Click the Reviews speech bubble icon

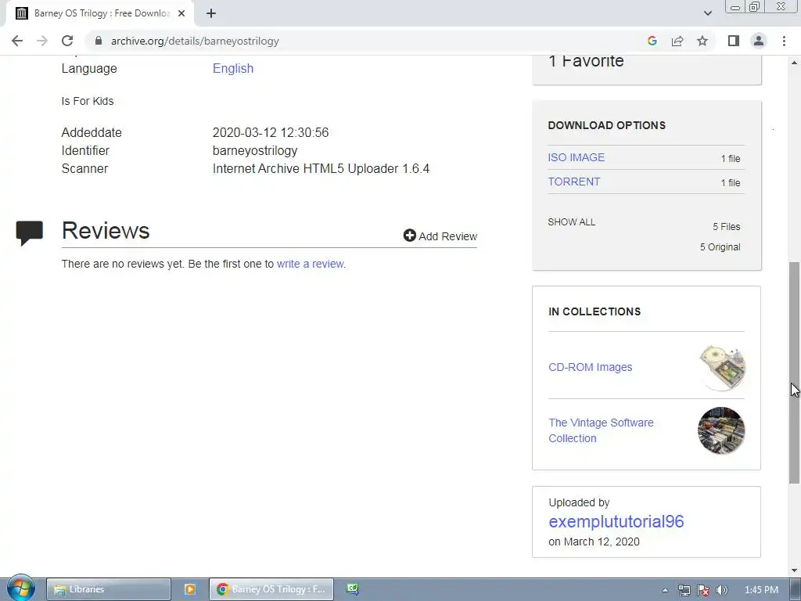coord(29,233)
